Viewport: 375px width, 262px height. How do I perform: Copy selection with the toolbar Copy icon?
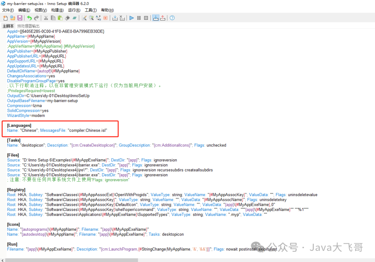point(53,18)
